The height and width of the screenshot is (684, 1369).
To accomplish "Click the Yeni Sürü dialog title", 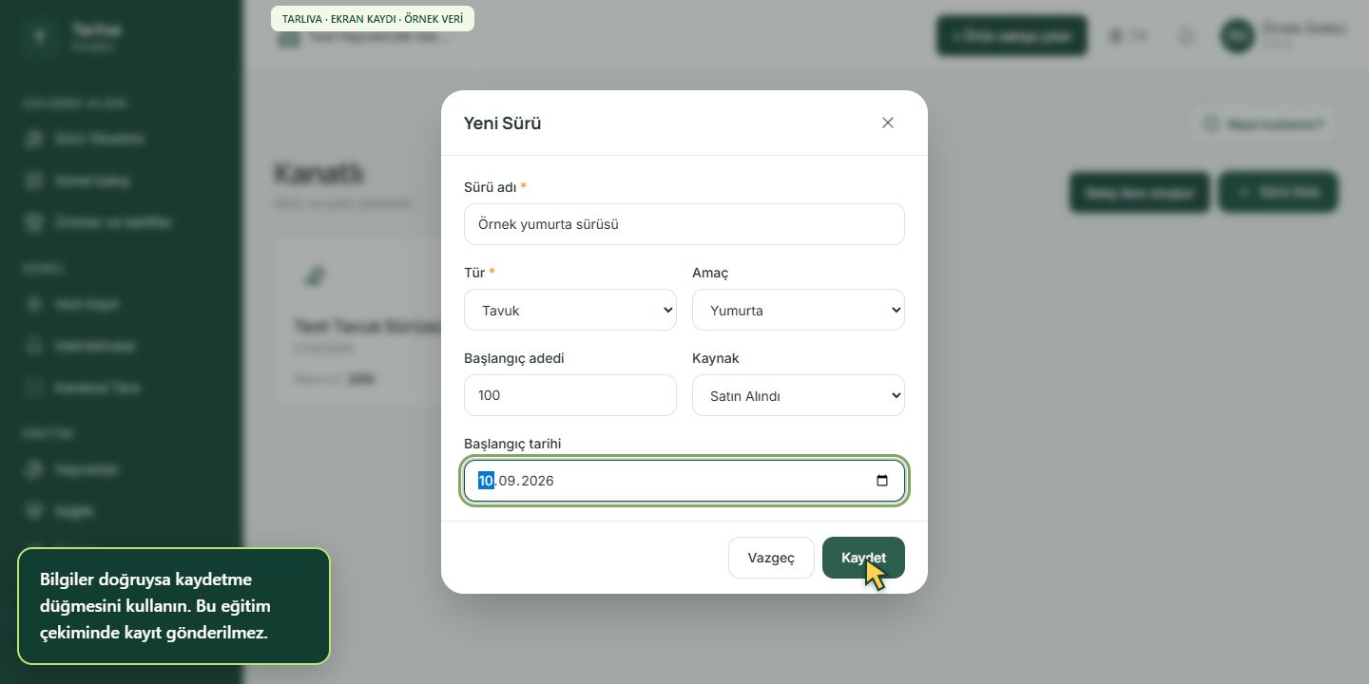I will click(502, 123).
